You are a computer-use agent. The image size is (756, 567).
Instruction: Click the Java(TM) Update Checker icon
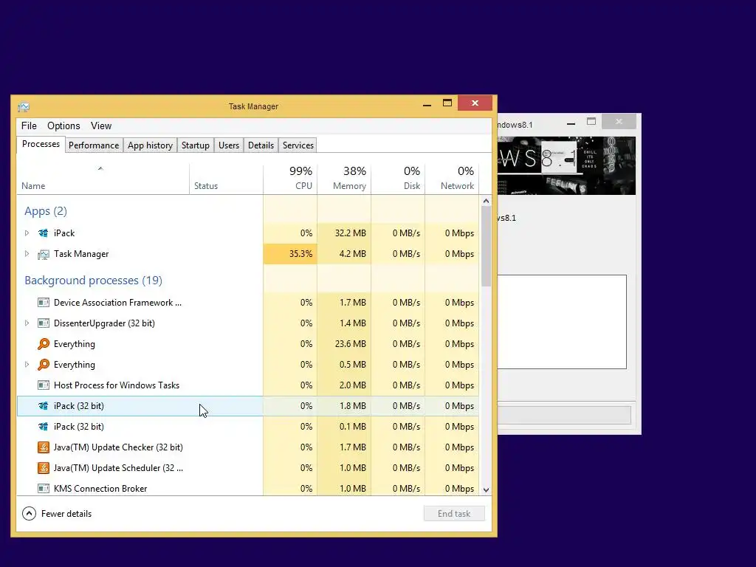[44, 447]
